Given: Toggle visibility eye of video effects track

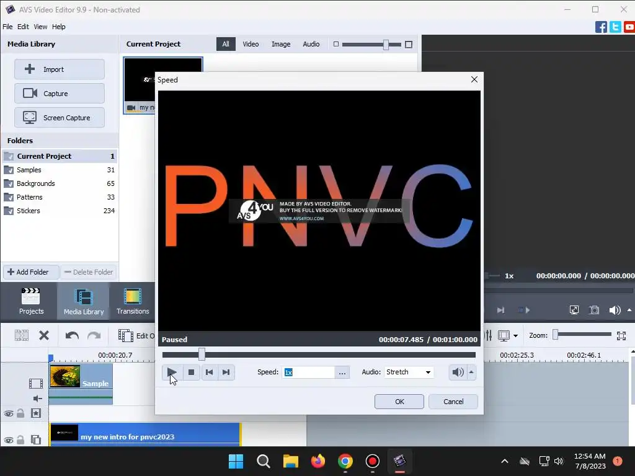Looking at the screenshot, I should 9,413.
